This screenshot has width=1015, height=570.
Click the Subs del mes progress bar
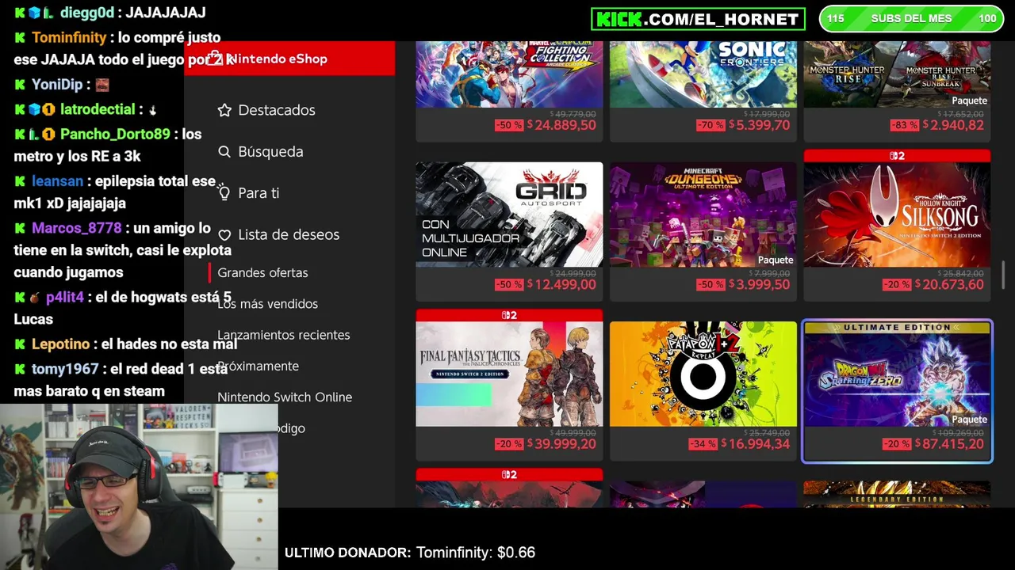tap(911, 18)
